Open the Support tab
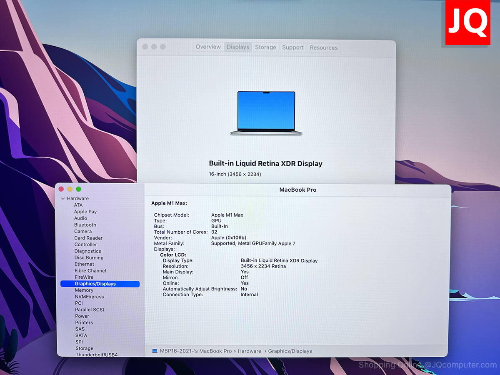Image resolution: width=500 pixels, height=375 pixels. point(293,47)
